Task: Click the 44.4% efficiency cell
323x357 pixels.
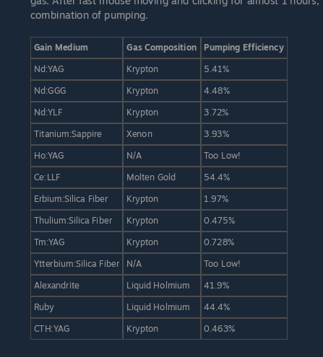Action: click(244, 307)
